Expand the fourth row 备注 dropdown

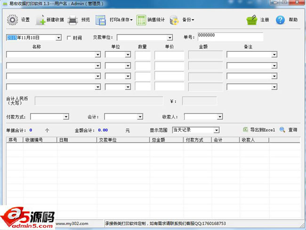(274, 87)
